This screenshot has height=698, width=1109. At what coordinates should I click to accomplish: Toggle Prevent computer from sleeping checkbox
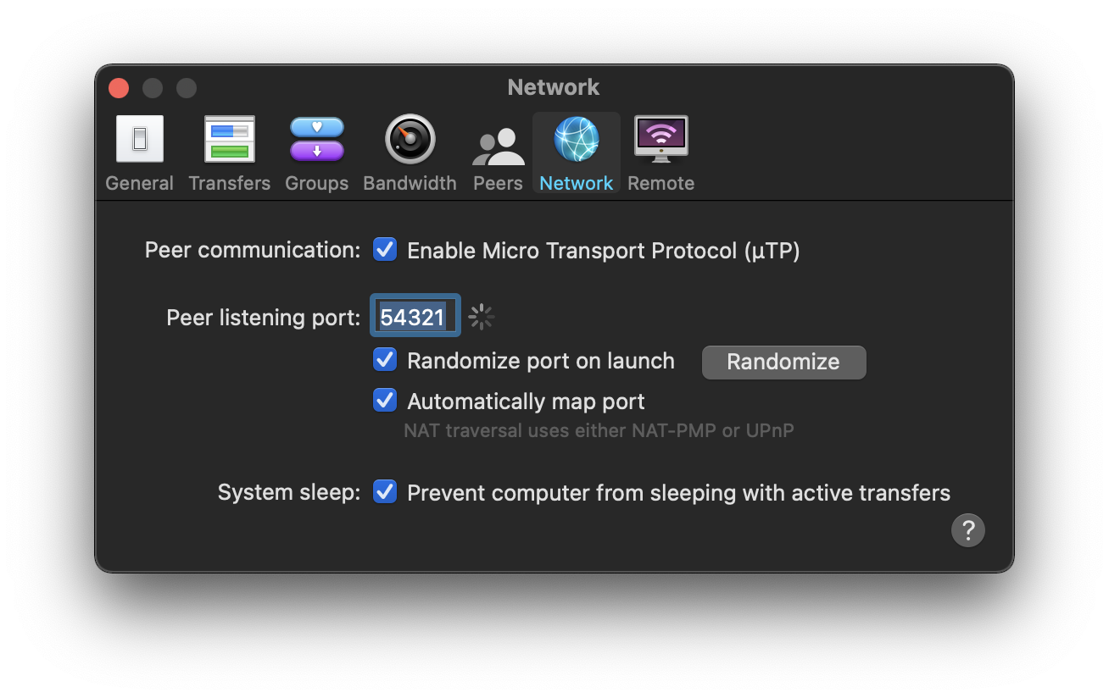click(385, 492)
